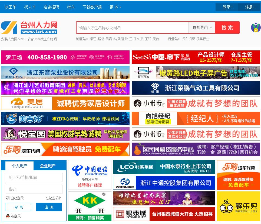Image resolution: width=261 pixels, height=224 pixels.
Task: Open the 浙江幼儿艺术教育集团 banner
Action: point(65,88)
